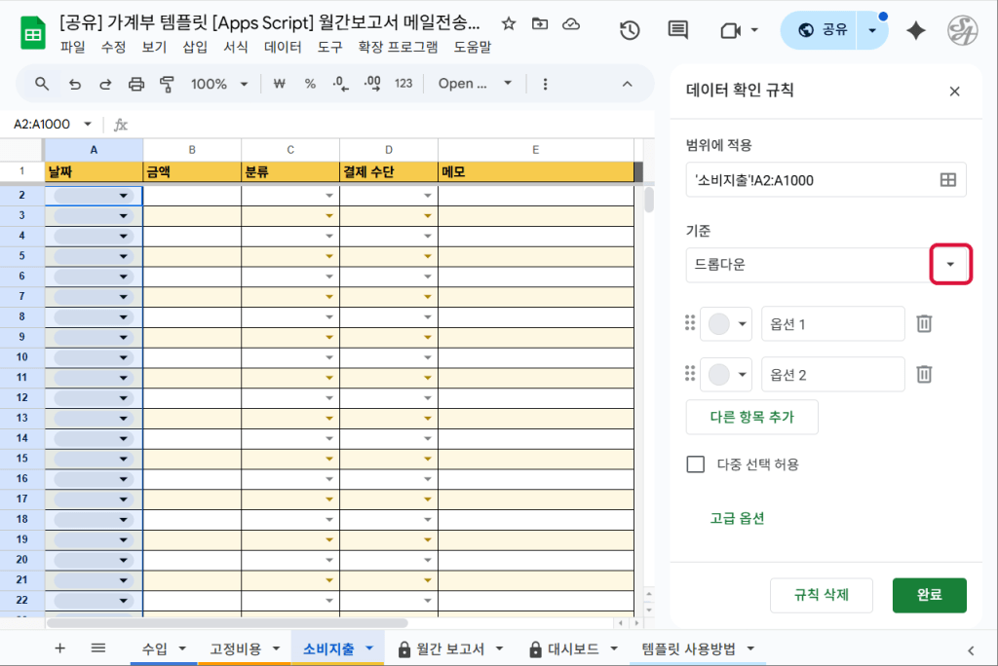
Task: Open the font dropdown in the toolbar
Action: [475, 84]
